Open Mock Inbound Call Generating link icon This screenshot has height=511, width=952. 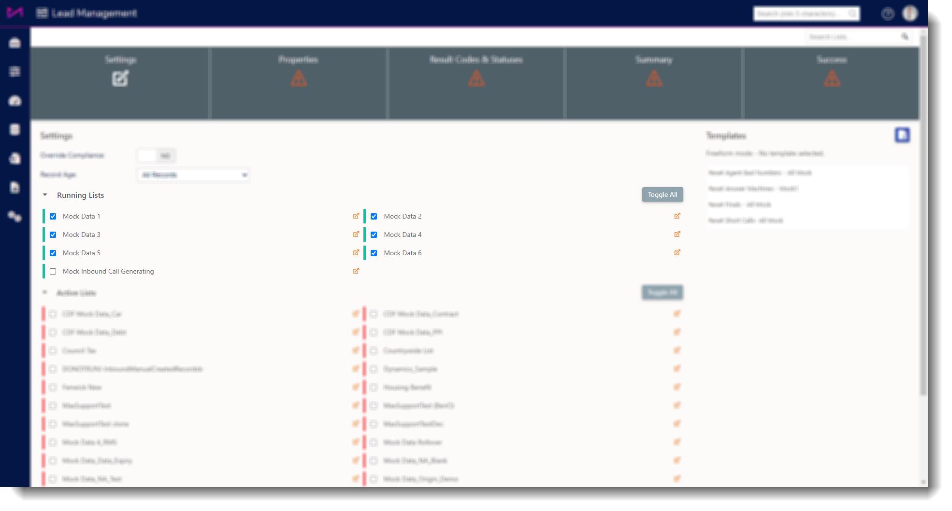[x=356, y=271]
